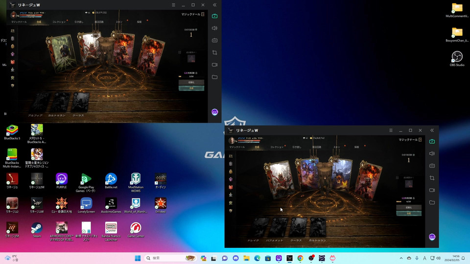Click 初期化 reset button in bottom-right window
Viewport: 470px width, 264px height.
(x=408, y=207)
